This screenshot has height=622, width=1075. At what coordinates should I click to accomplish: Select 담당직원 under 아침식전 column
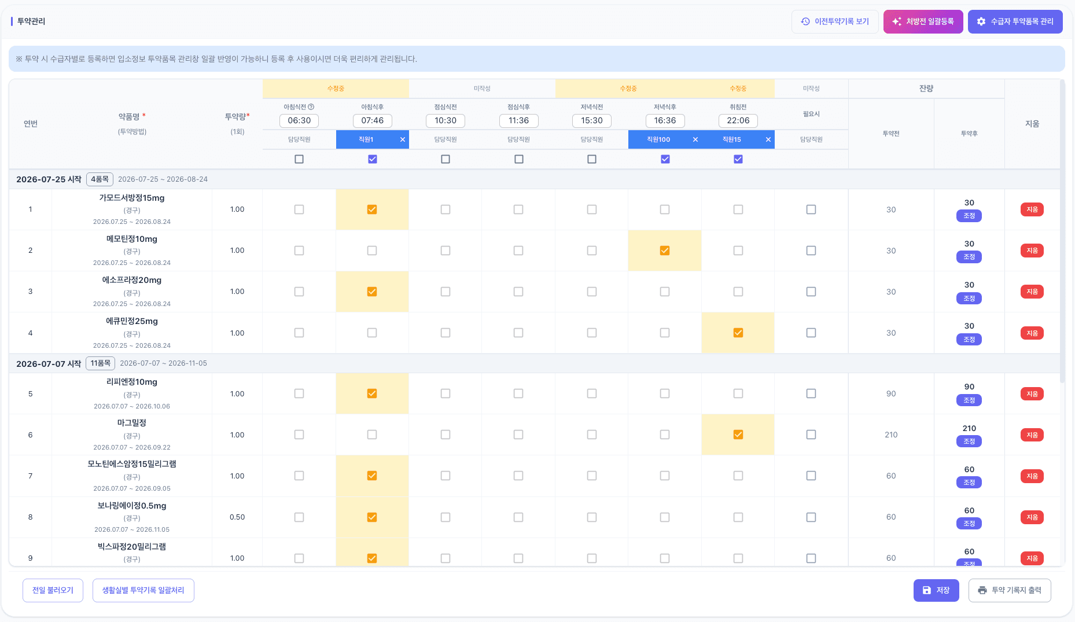pos(299,139)
